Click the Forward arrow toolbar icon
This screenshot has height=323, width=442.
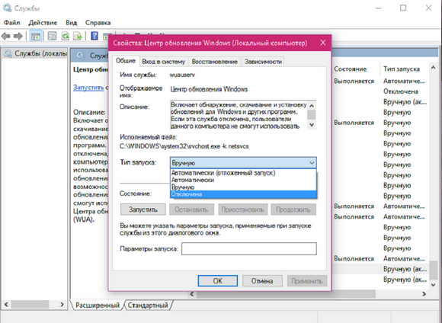[18, 37]
